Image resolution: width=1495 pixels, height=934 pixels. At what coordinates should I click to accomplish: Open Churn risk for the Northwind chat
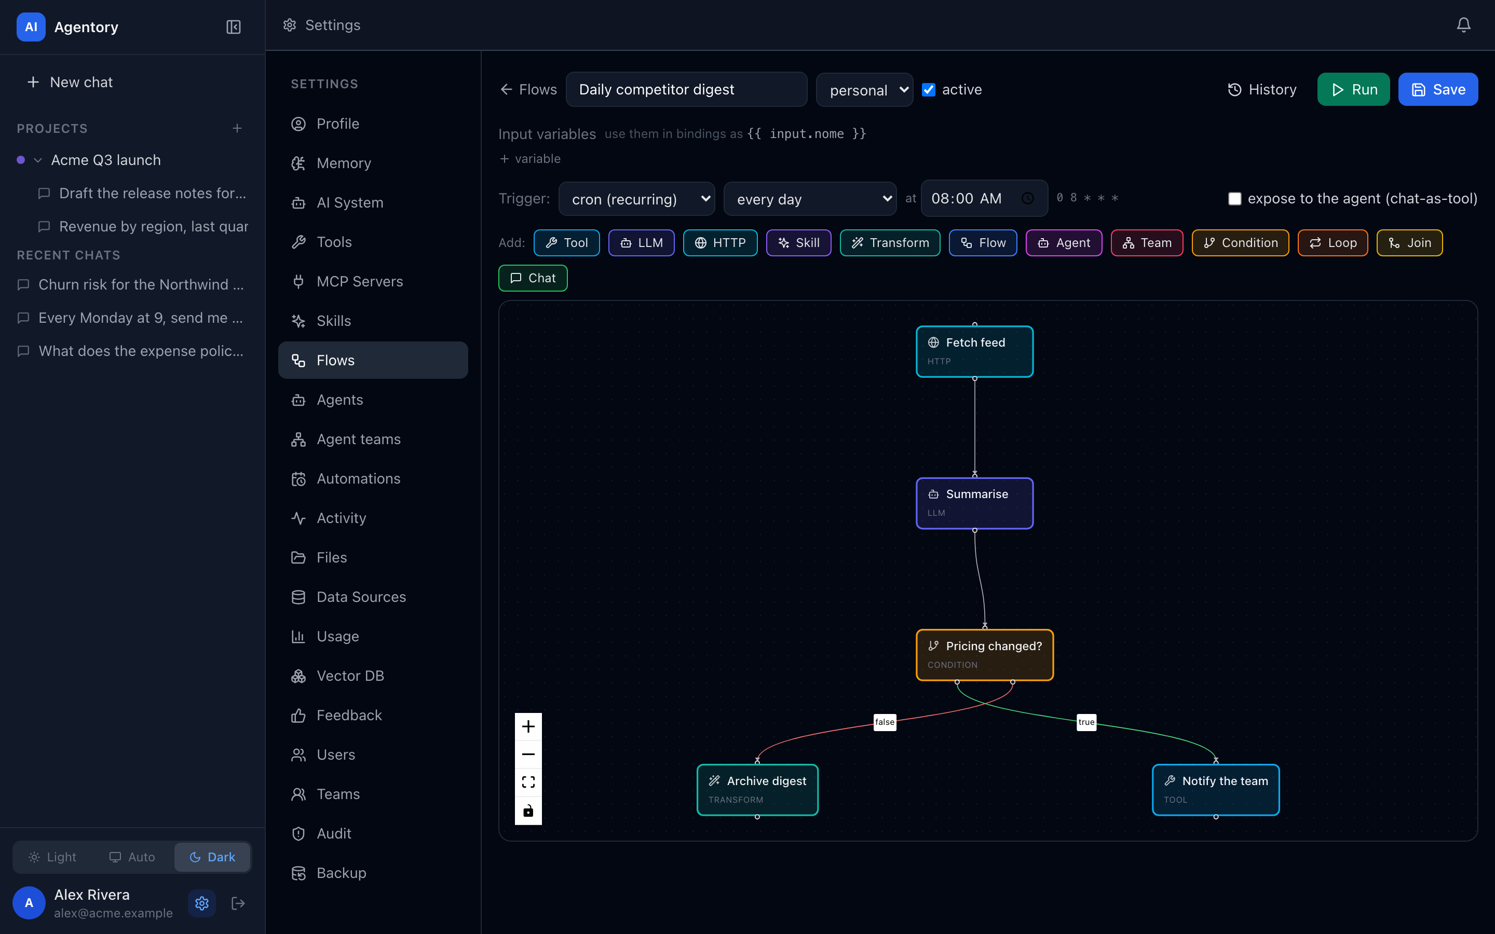tap(132, 284)
